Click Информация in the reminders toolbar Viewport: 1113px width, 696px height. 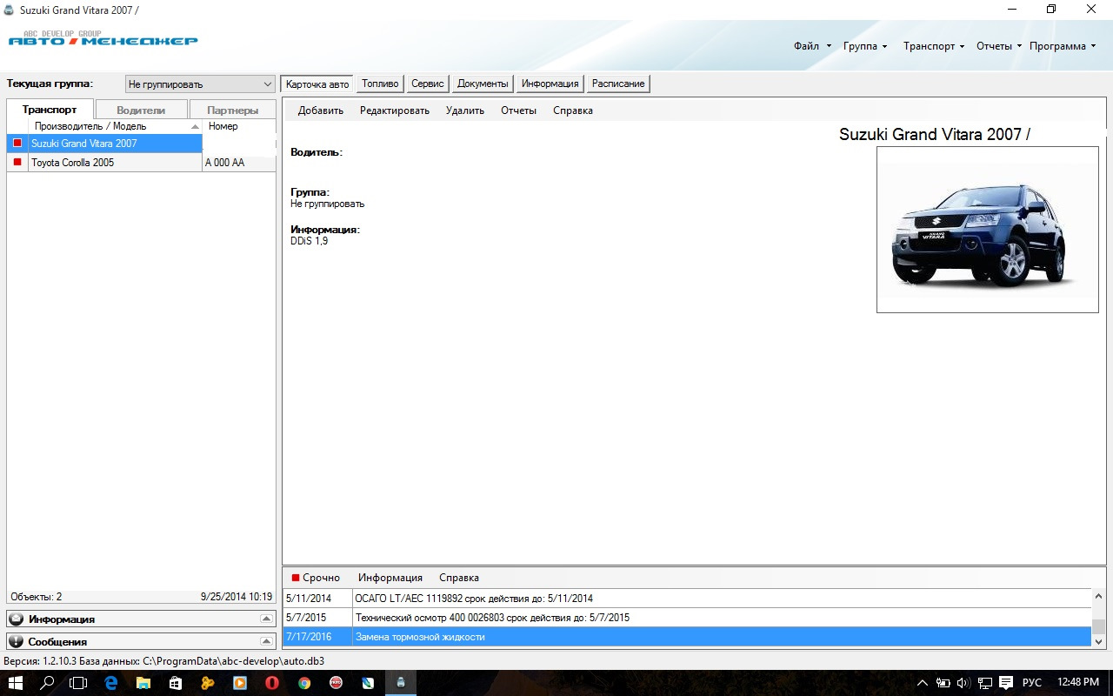pyautogui.click(x=390, y=578)
